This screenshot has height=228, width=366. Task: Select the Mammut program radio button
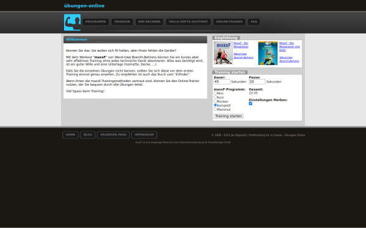[x=215, y=109]
